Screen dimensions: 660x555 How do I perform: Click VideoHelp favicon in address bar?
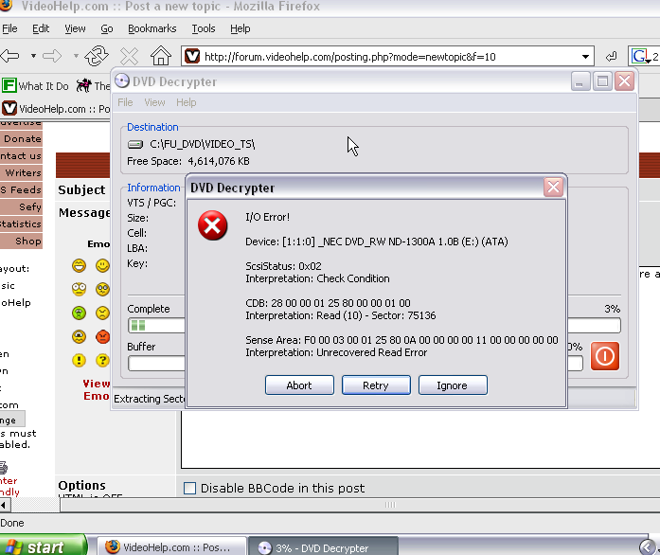coord(192,56)
